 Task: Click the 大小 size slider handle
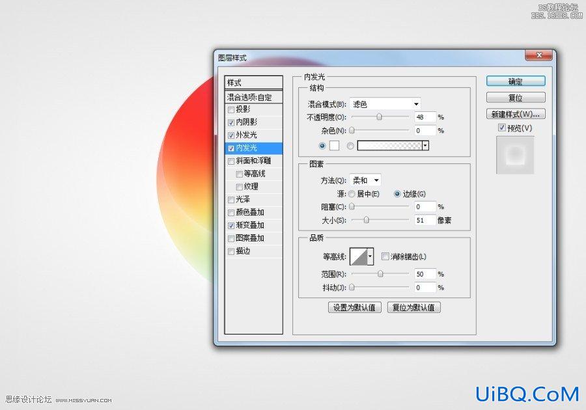coord(366,220)
